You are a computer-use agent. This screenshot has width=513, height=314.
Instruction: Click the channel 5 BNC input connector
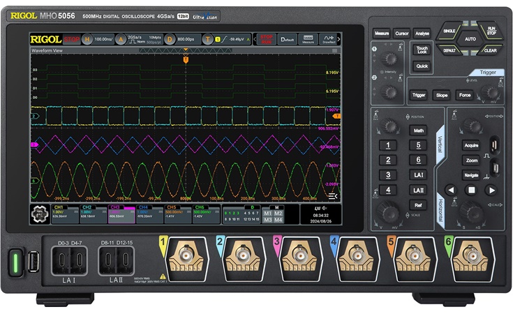point(414,255)
